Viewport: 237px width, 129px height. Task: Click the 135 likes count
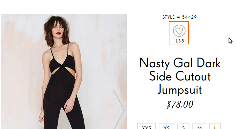(179, 41)
